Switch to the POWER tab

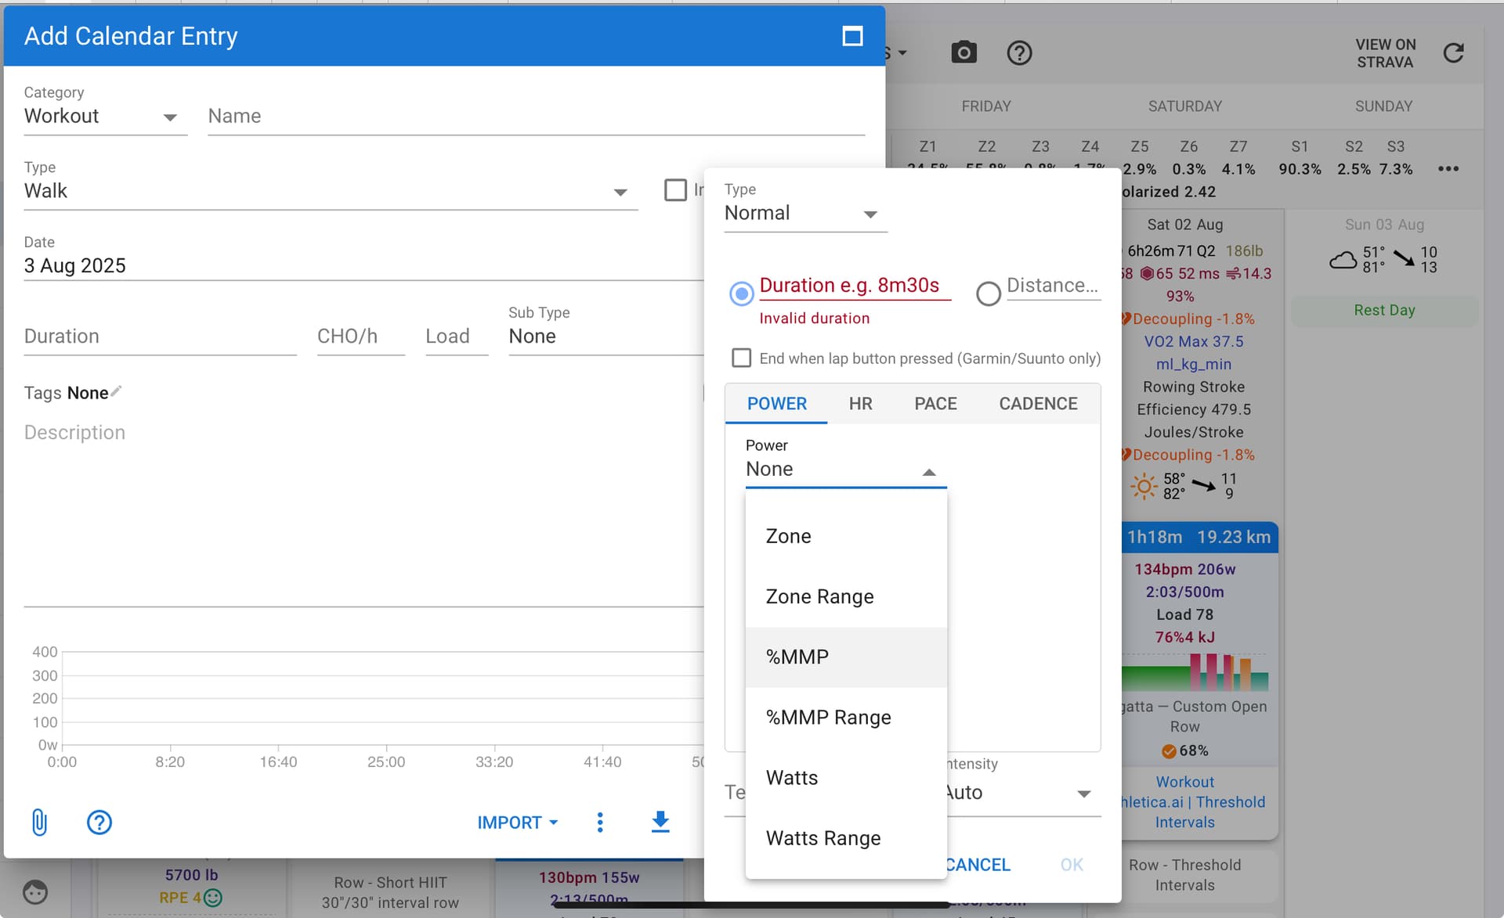pyautogui.click(x=776, y=404)
